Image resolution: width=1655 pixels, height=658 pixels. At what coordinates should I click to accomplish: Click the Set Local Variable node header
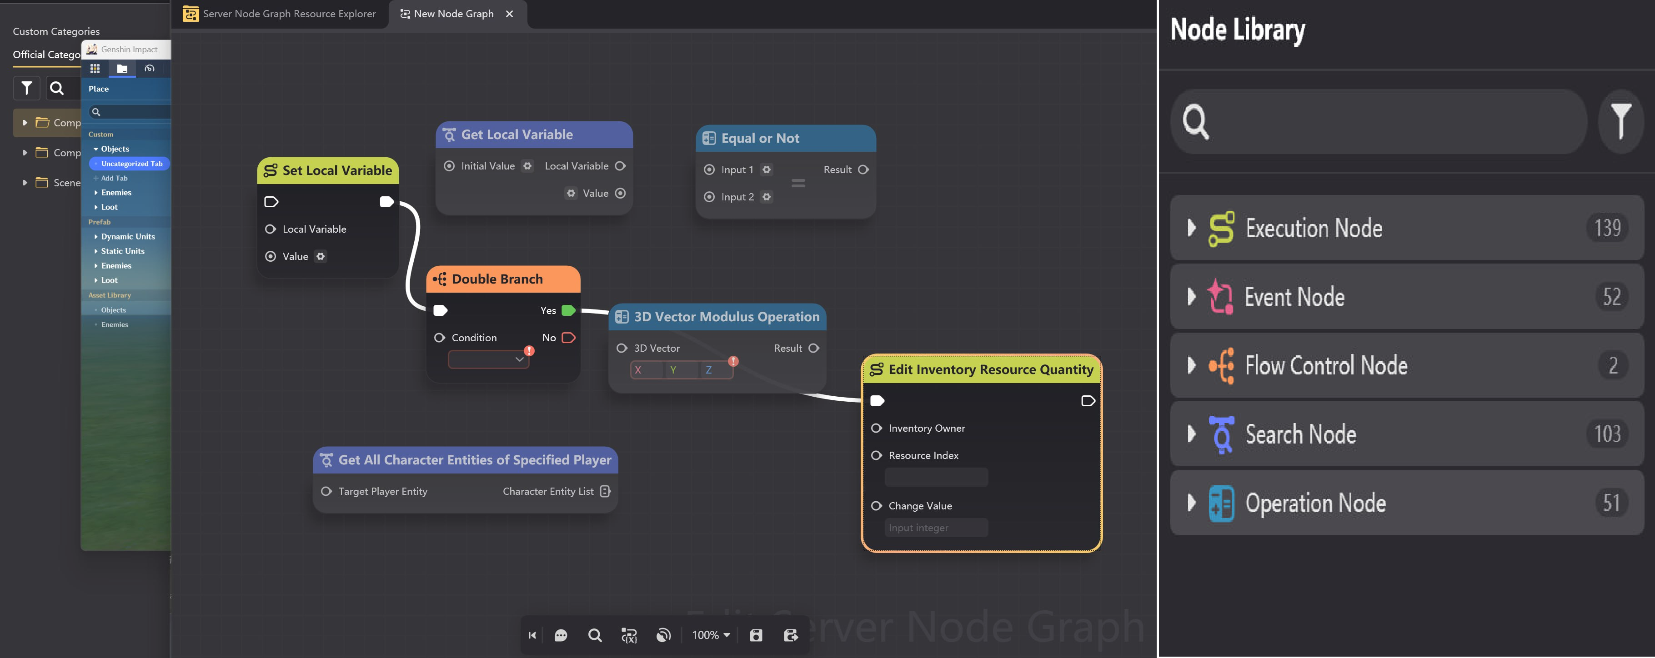click(328, 170)
